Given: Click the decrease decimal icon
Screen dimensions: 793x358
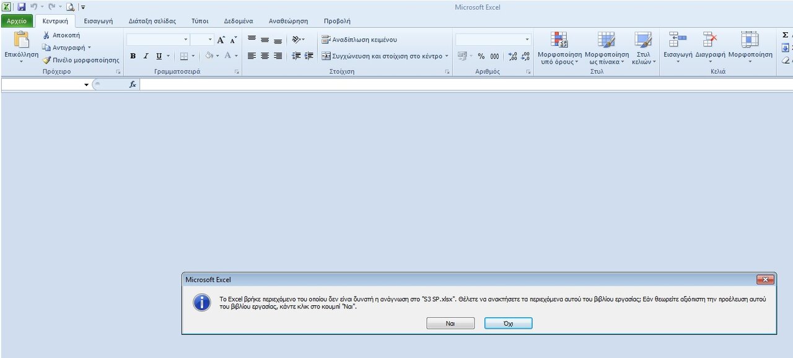Looking at the screenshot, I should point(525,56).
